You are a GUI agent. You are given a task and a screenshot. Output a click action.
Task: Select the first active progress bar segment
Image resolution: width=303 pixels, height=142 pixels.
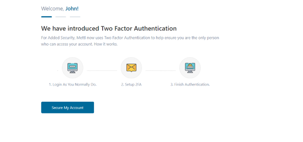46,17
